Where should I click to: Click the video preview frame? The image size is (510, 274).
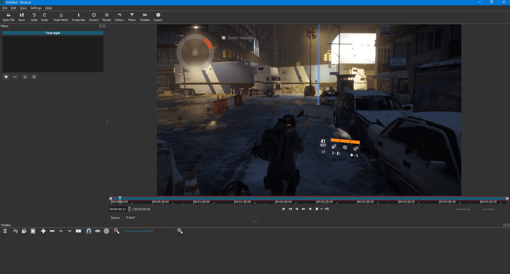point(309,110)
